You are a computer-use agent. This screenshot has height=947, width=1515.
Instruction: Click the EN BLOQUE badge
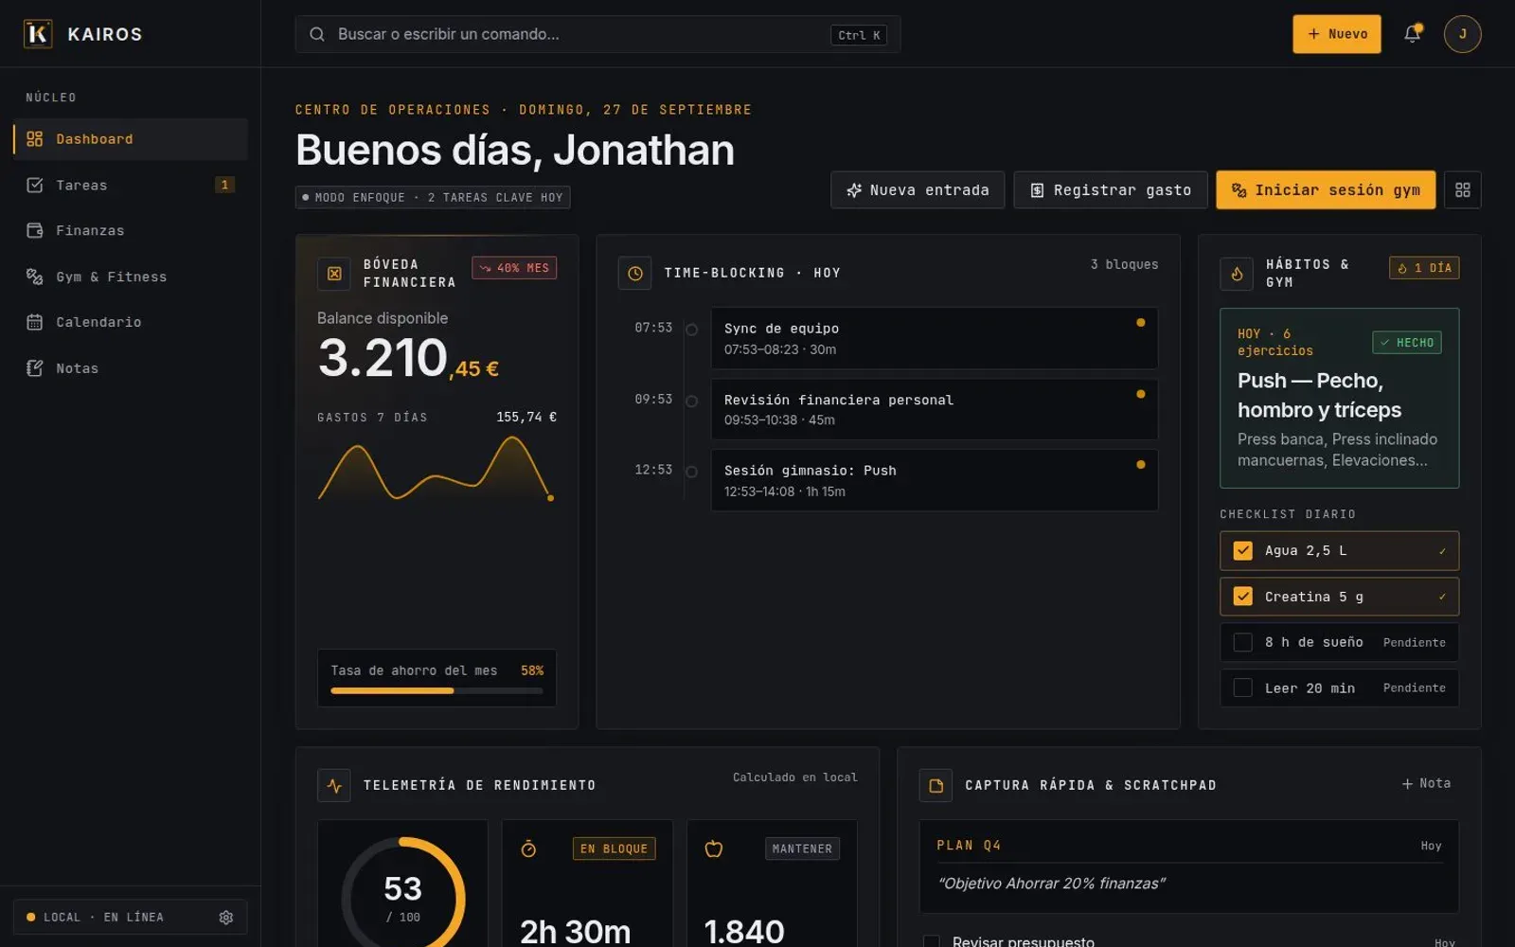[614, 849]
